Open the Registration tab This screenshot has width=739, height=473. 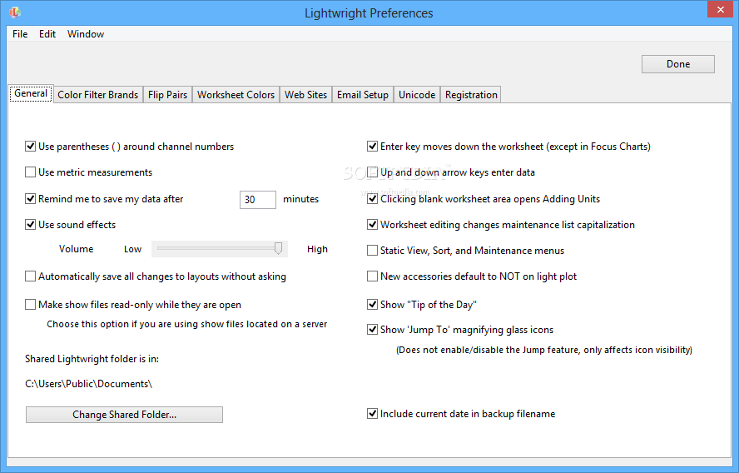(471, 95)
